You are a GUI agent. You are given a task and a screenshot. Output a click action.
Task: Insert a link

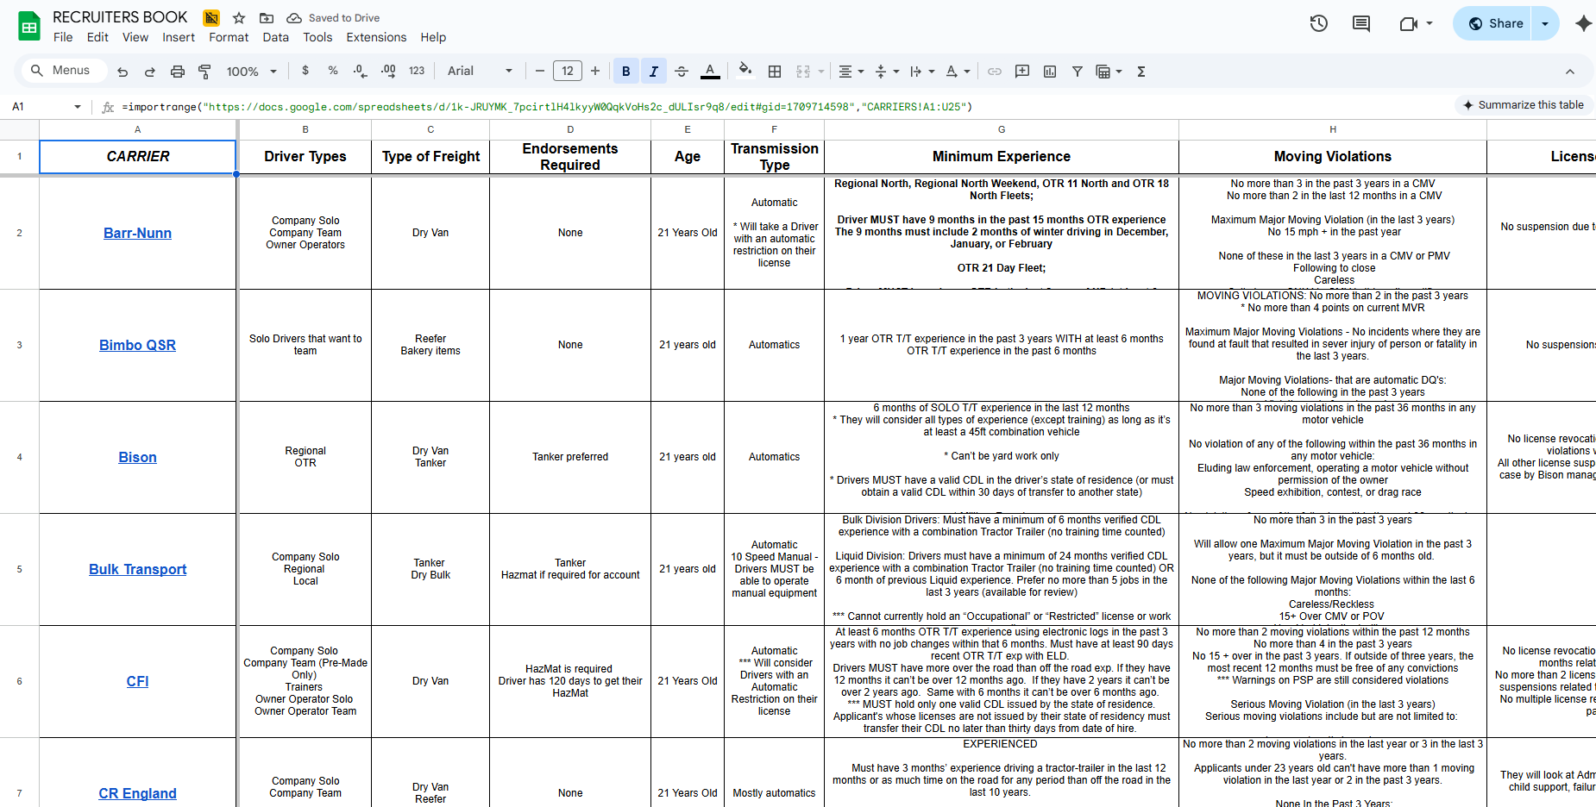[995, 72]
